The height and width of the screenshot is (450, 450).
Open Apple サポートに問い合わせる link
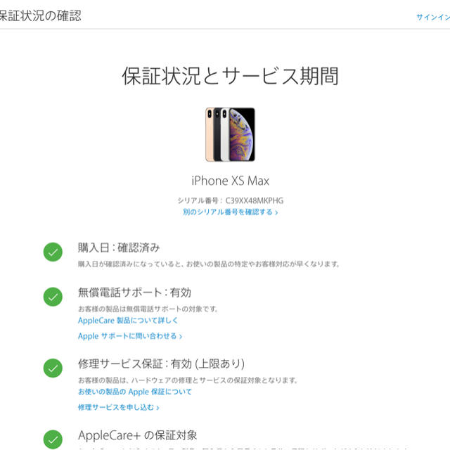(130, 336)
